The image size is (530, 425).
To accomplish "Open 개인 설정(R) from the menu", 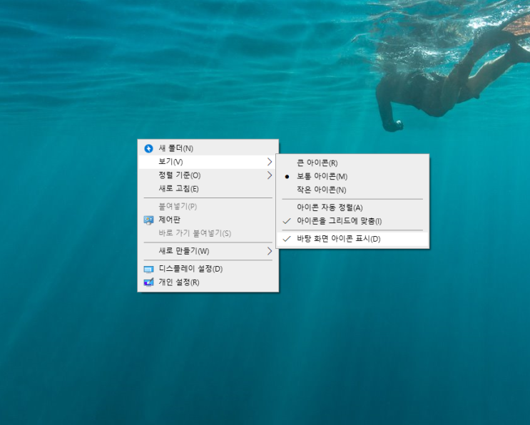I will [x=208, y=282].
